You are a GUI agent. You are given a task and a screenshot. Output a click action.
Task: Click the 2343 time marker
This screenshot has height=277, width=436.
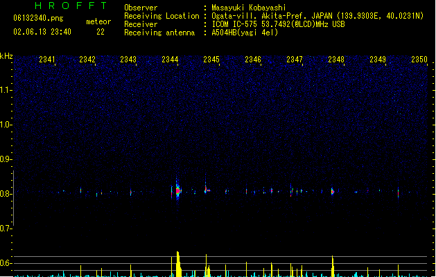(128, 60)
